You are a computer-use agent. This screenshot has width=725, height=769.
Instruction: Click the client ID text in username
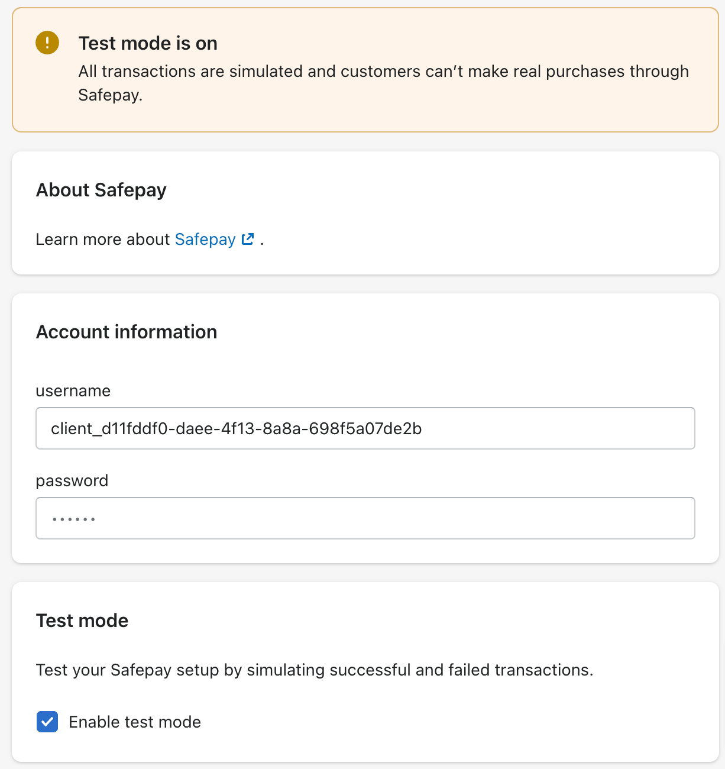point(237,428)
